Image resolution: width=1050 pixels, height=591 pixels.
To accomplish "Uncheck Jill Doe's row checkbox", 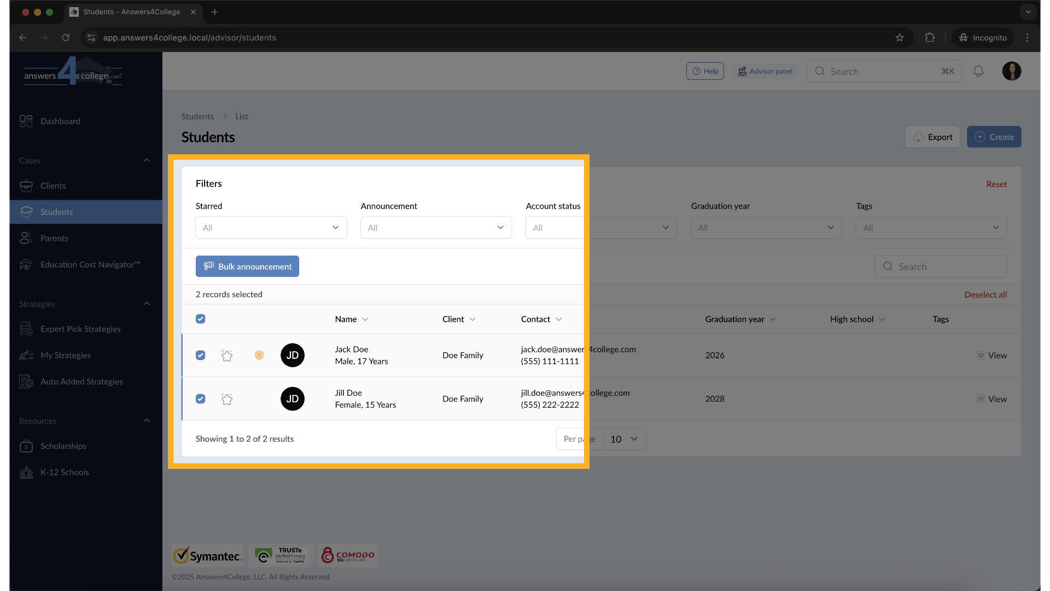I will 201,399.
